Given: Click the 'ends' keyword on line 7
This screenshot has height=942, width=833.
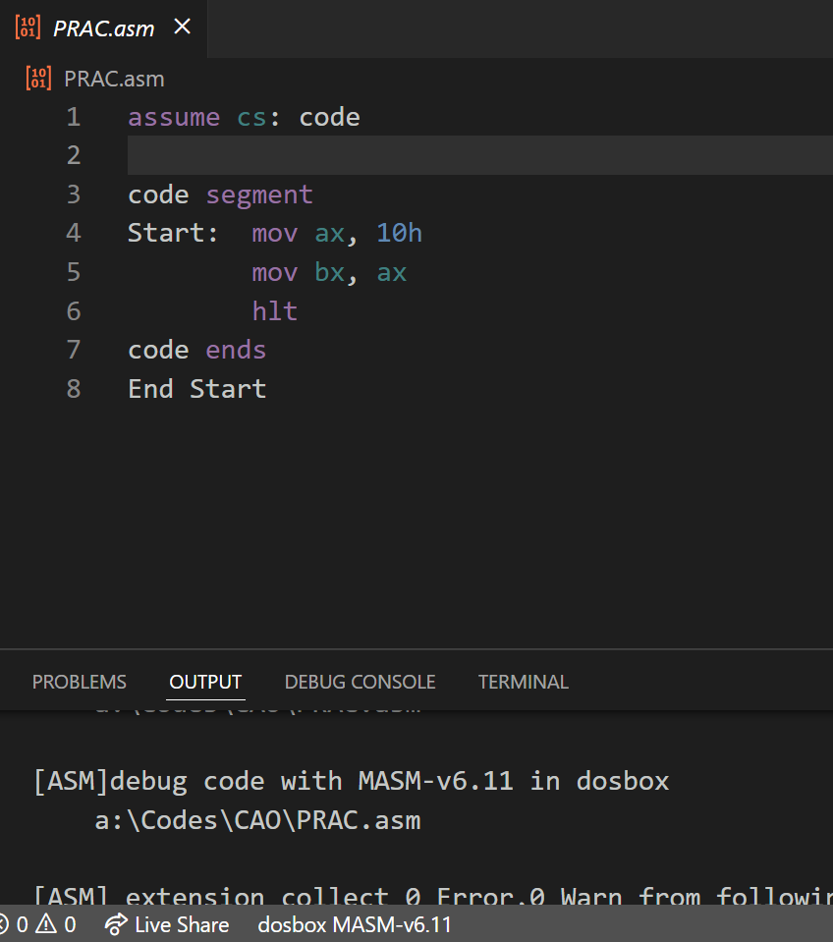Looking at the screenshot, I should pos(236,351).
